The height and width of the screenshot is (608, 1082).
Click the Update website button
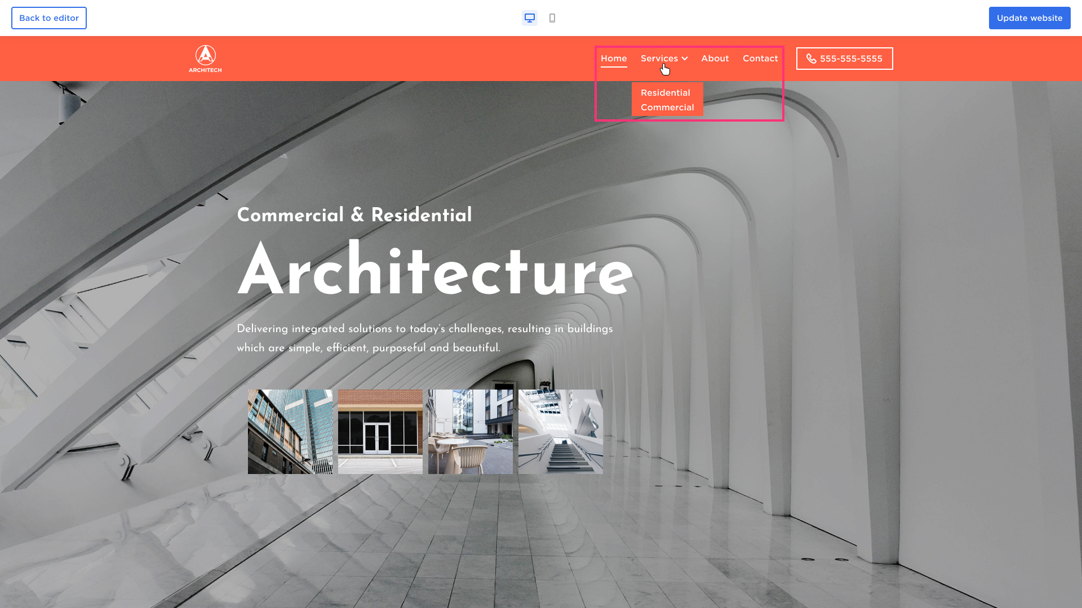pyautogui.click(x=1029, y=18)
